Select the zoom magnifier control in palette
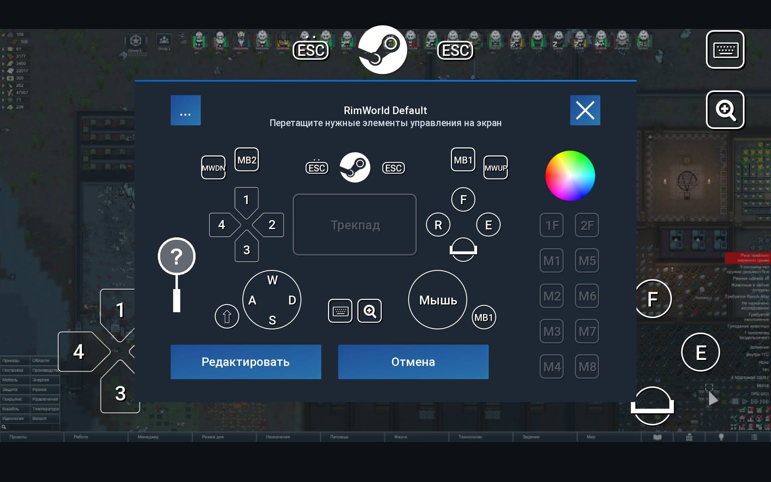The image size is (771, 482). (369, 311)
